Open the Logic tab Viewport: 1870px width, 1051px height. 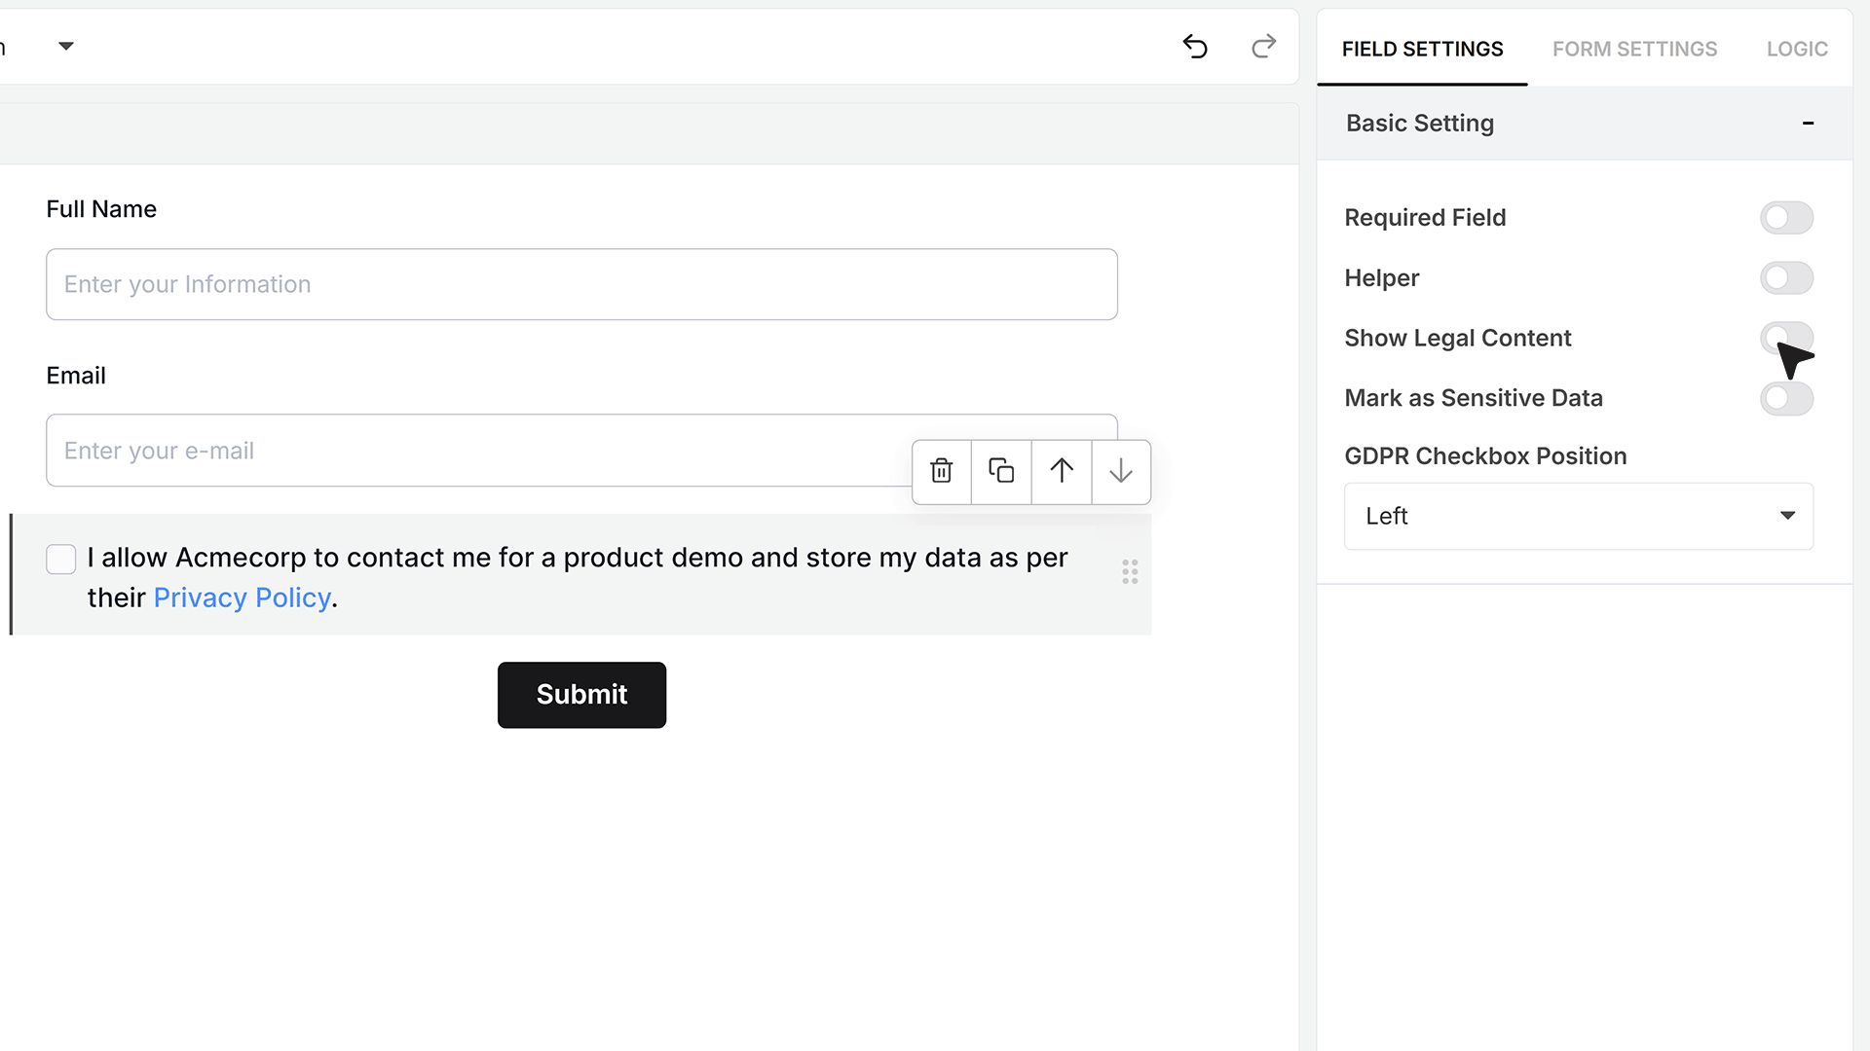pyautogui.click(x=1797, y=49)
